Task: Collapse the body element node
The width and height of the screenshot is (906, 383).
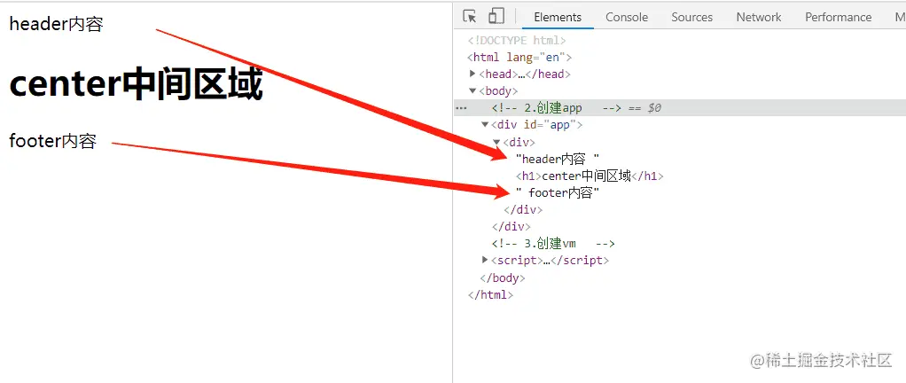Action: (x=473, y=90)
